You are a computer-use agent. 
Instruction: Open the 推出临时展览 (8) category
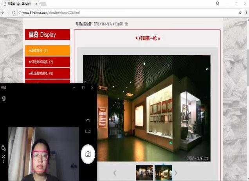point(47,73)
